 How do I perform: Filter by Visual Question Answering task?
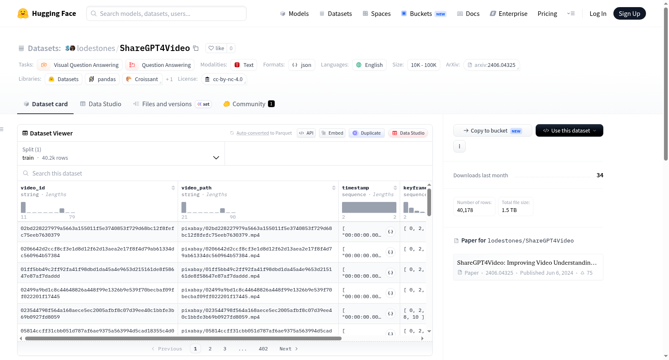79,65
